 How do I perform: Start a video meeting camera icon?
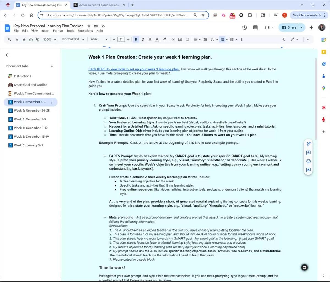coord(267,27)
